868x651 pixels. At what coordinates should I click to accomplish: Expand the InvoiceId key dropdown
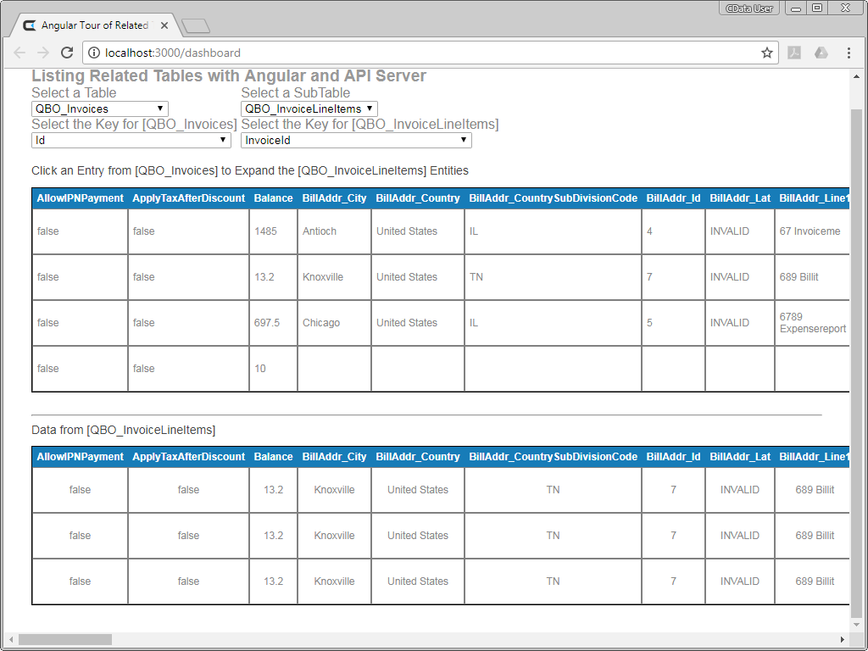click(356, 140)
